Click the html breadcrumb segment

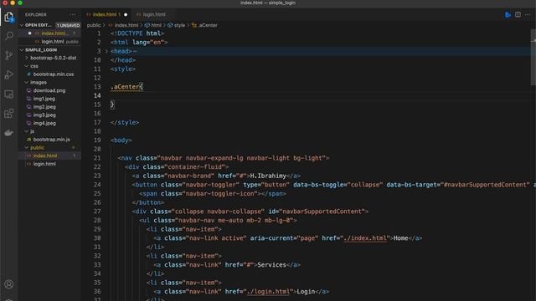[156, 25]
